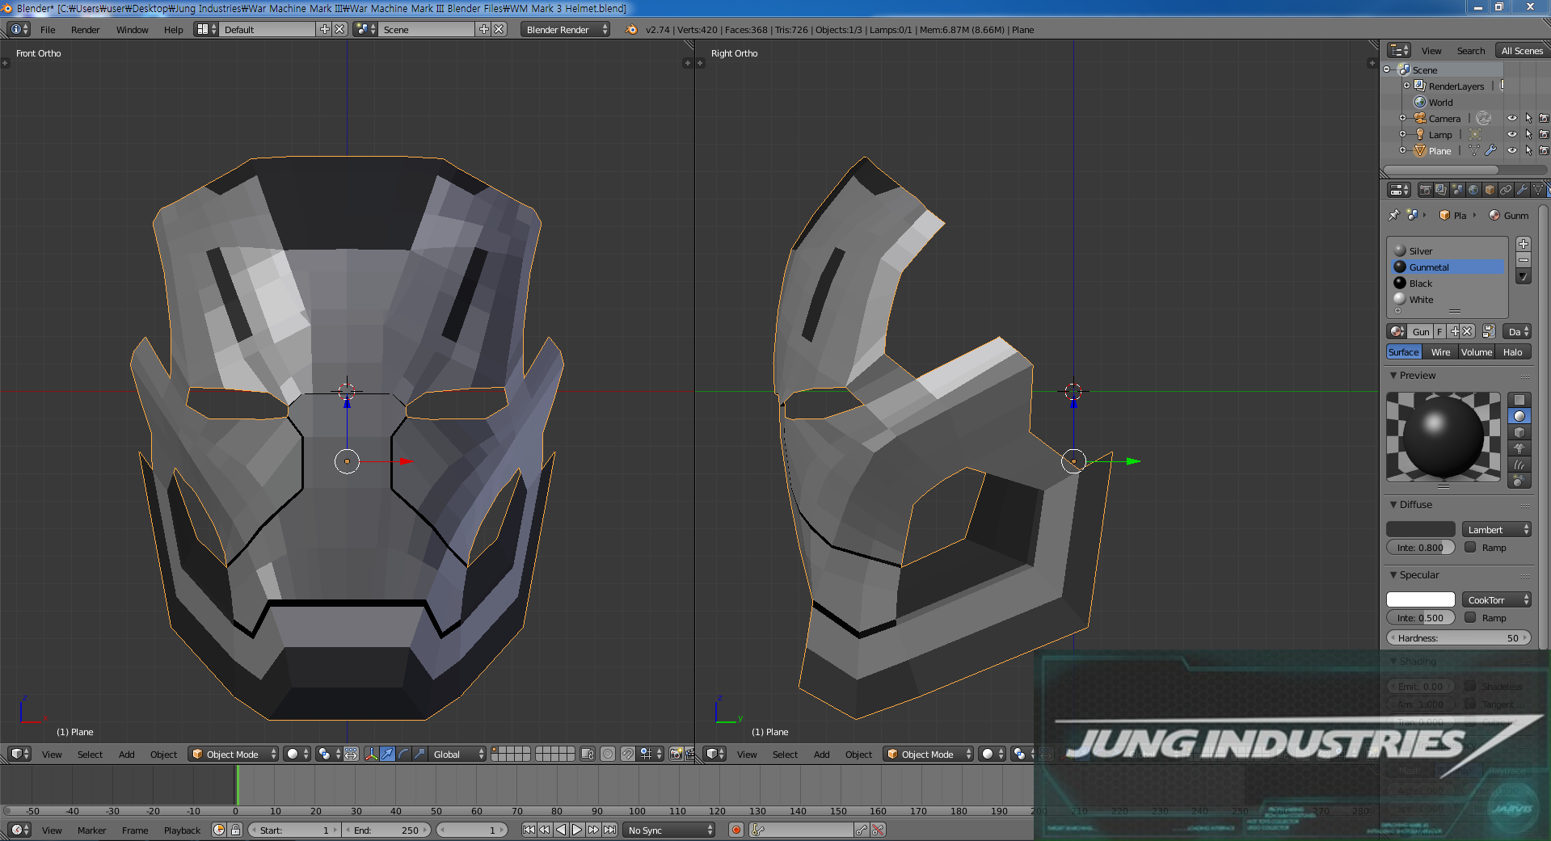Screen dimensions: 1551x841
Task: Open the Blender Render engine dropdown
Action: [x=566, y=29]
